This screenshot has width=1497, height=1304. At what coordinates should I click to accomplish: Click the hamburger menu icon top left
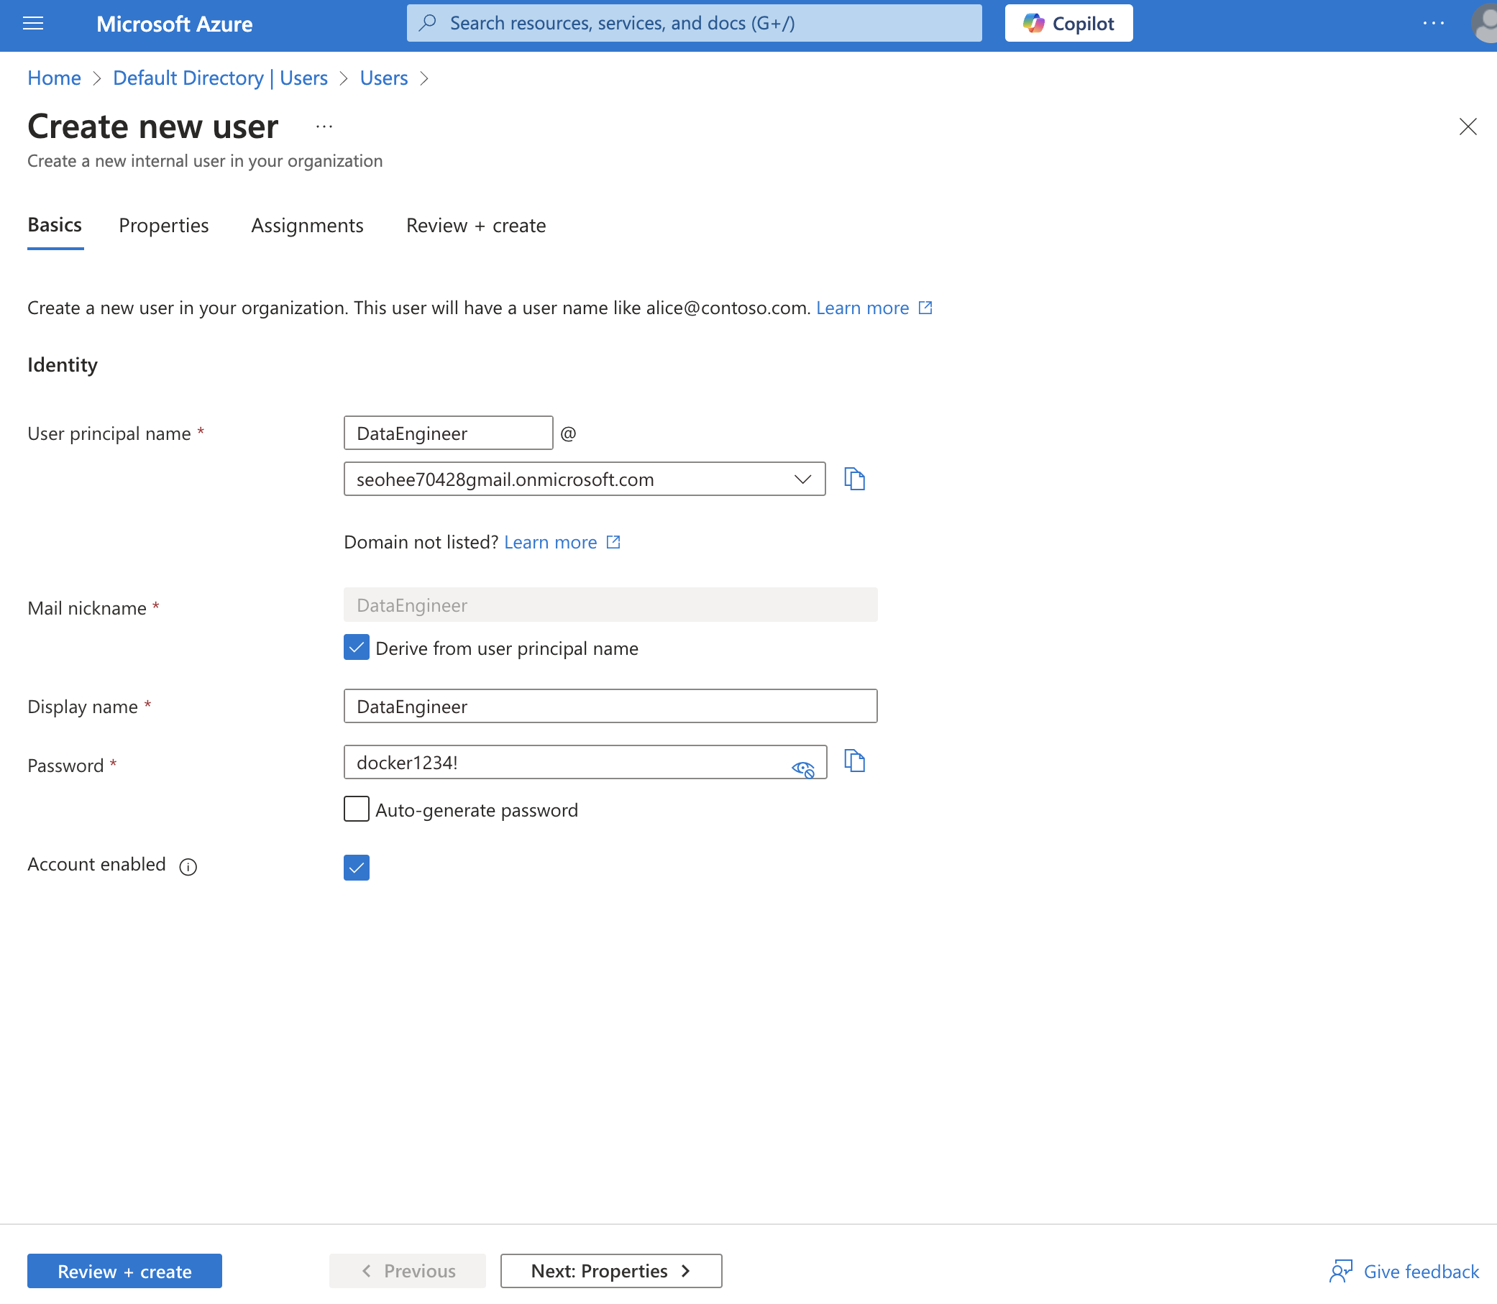coord(35,23)
